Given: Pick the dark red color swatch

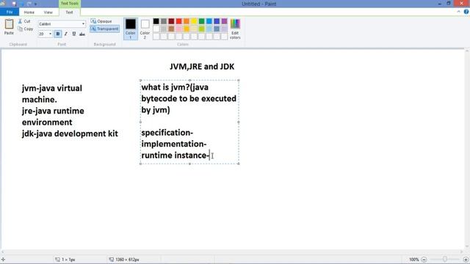Looking at the screenshot, I should pyautogui.click(x=171, y=21).
